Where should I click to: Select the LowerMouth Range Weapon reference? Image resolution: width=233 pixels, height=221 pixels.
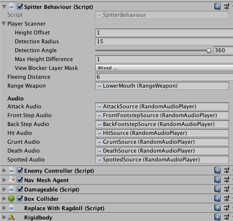(x=162, y=86)
